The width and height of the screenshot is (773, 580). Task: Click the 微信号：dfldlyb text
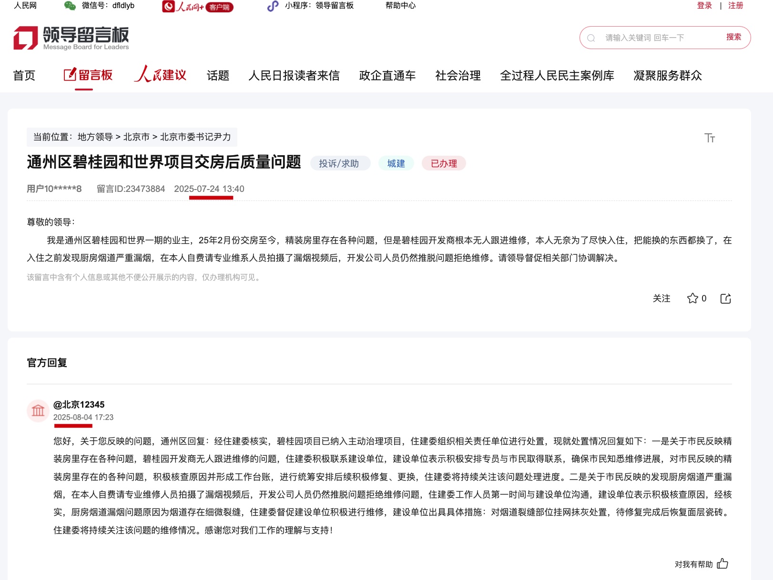click(x=108, y=6)
